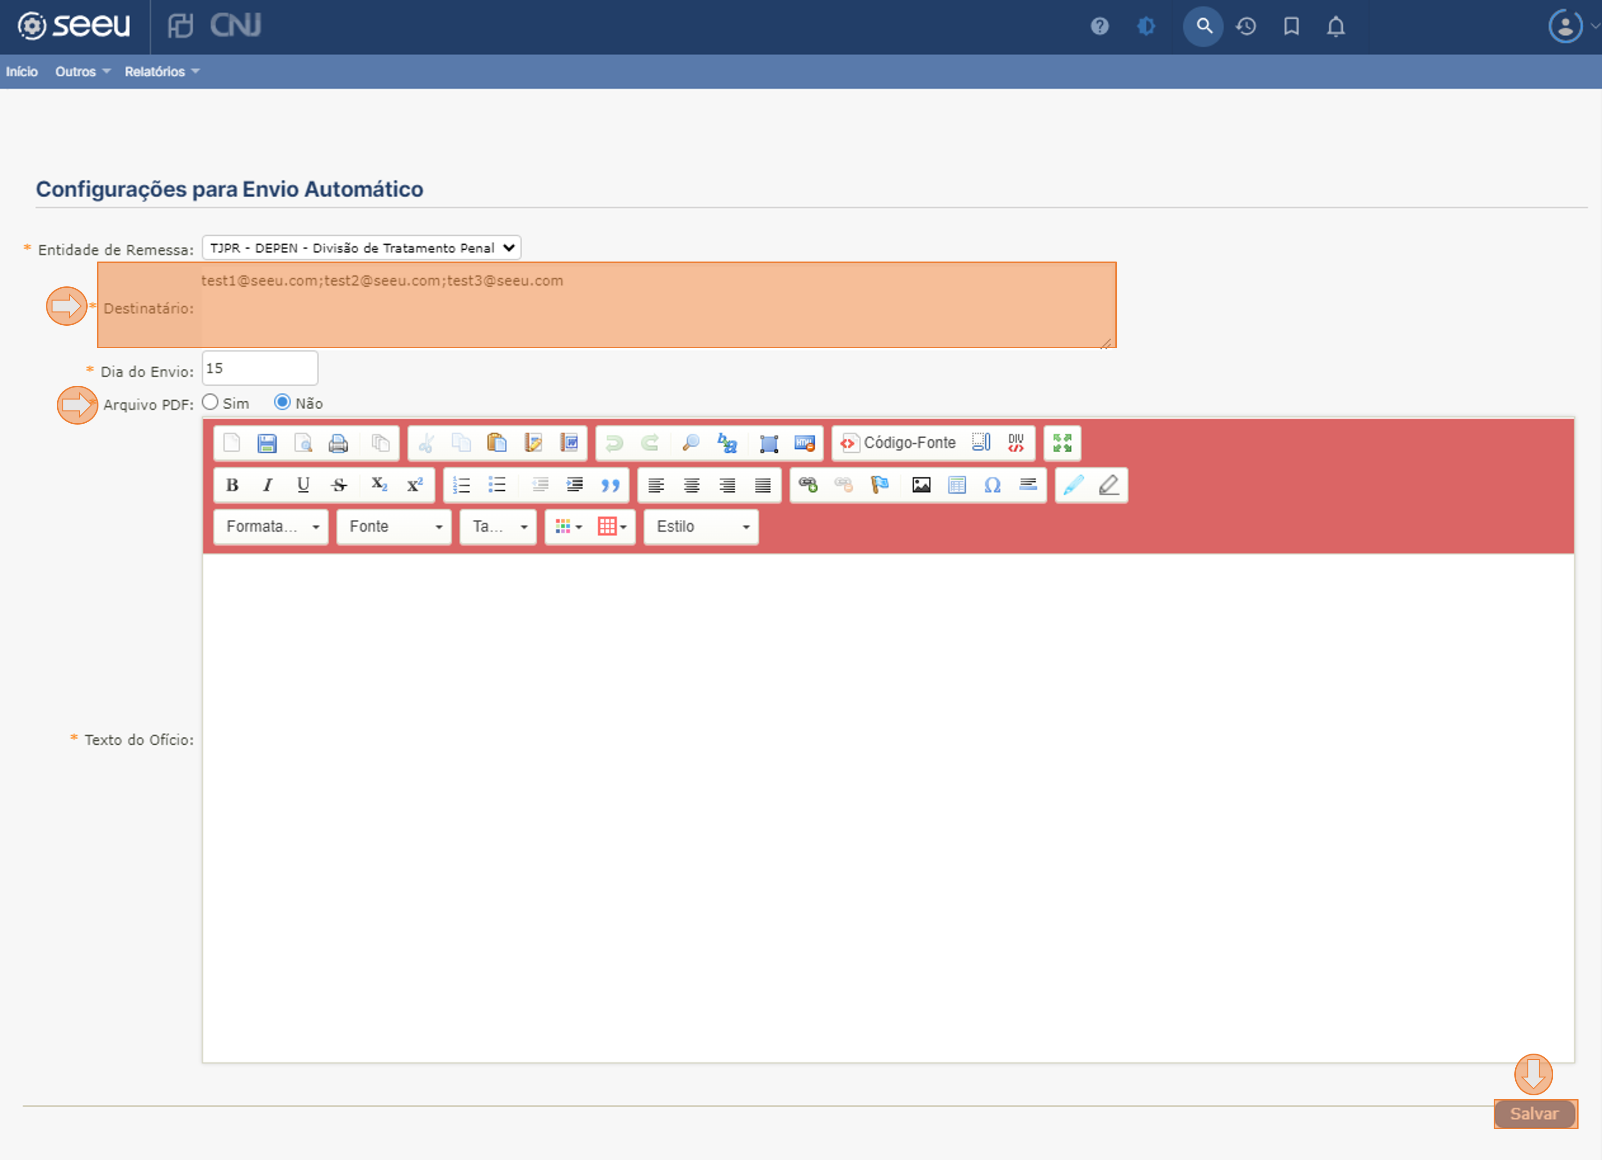Toggle Strikethrough formatting

click(x=339, y=485)
